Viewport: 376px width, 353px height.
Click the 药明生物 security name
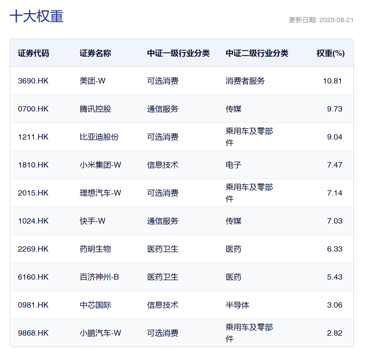(95, 249)
